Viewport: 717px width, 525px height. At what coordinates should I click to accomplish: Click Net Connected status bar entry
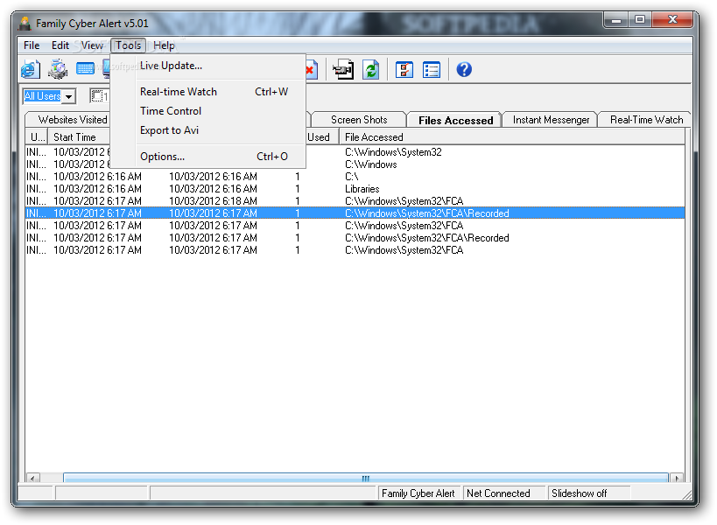point(498,493)
